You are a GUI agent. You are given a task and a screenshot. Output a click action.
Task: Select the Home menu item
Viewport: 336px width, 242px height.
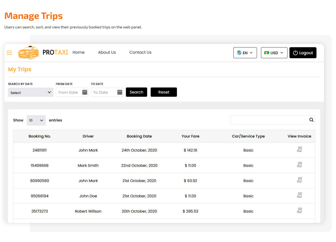point(79,52)
